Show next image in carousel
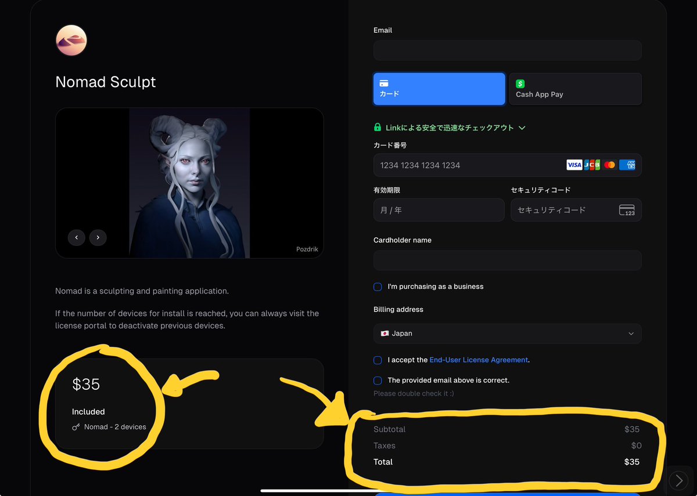 tap(98, 237)
